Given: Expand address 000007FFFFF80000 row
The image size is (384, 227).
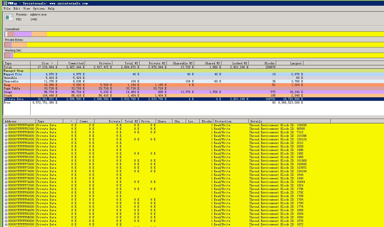Looking at the screenshot, I should coord(6,193).
